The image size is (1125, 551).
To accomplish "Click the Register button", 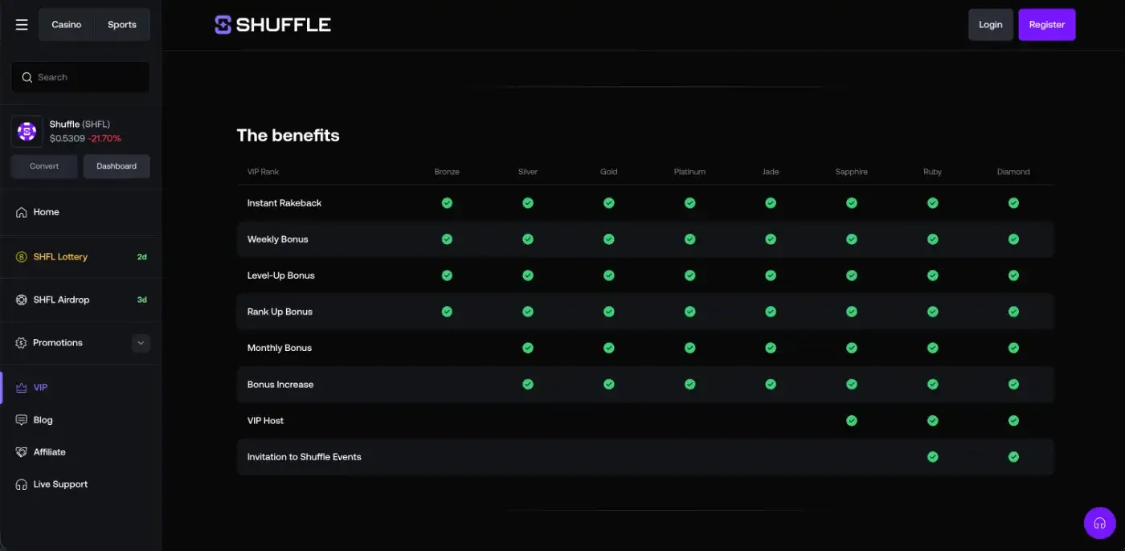I will pyautogui.click(x=1047, y=25).
